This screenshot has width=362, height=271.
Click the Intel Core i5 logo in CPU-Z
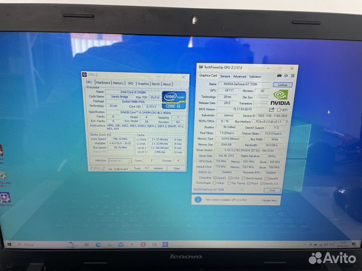tap(173, 100)
